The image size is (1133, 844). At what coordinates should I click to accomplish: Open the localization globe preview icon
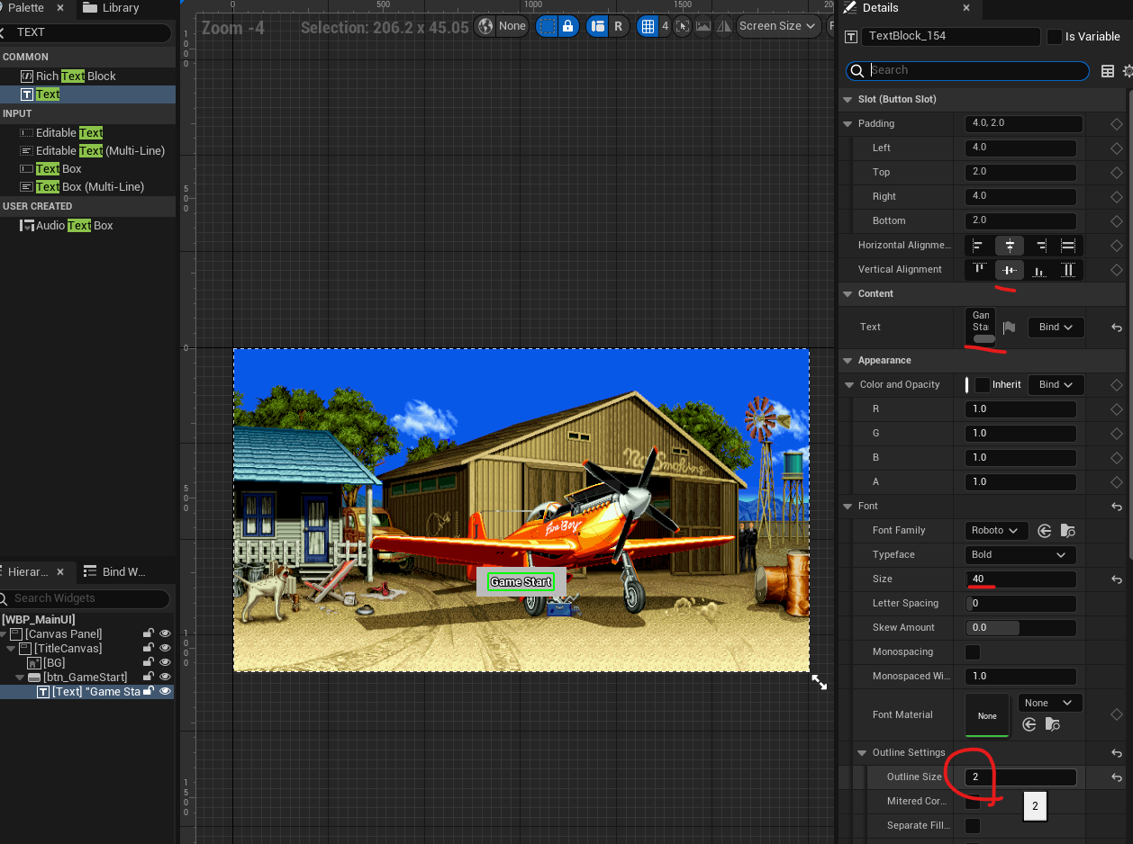point(485,26)
